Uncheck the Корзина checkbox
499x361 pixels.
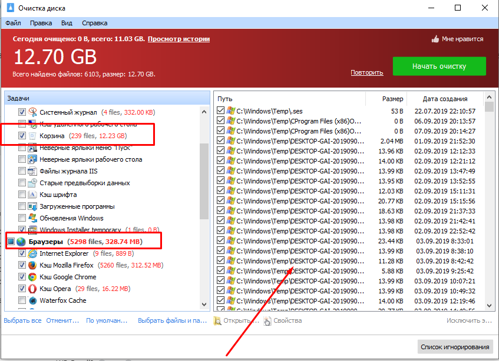click(22, 135)
